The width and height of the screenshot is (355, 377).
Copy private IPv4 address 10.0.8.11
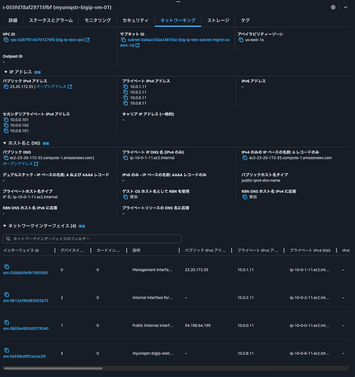tap(126, 103)
